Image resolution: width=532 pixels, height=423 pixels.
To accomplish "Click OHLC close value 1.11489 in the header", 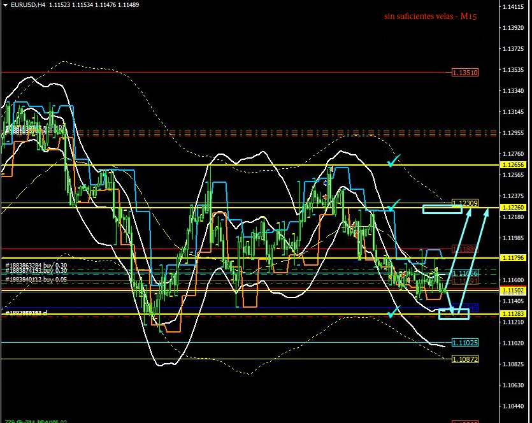I will pyautogui.click(x=128, y=5).
